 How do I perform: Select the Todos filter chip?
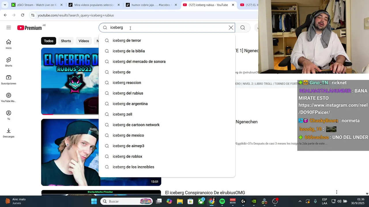48,41
